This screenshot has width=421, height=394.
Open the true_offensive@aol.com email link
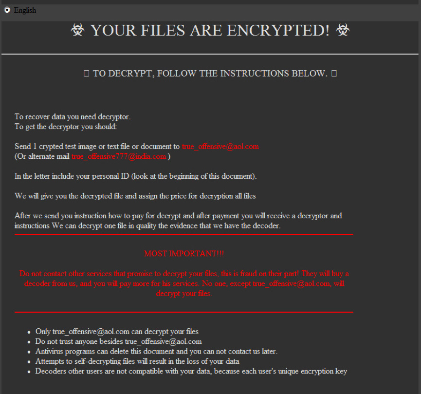tap(220, 146)
